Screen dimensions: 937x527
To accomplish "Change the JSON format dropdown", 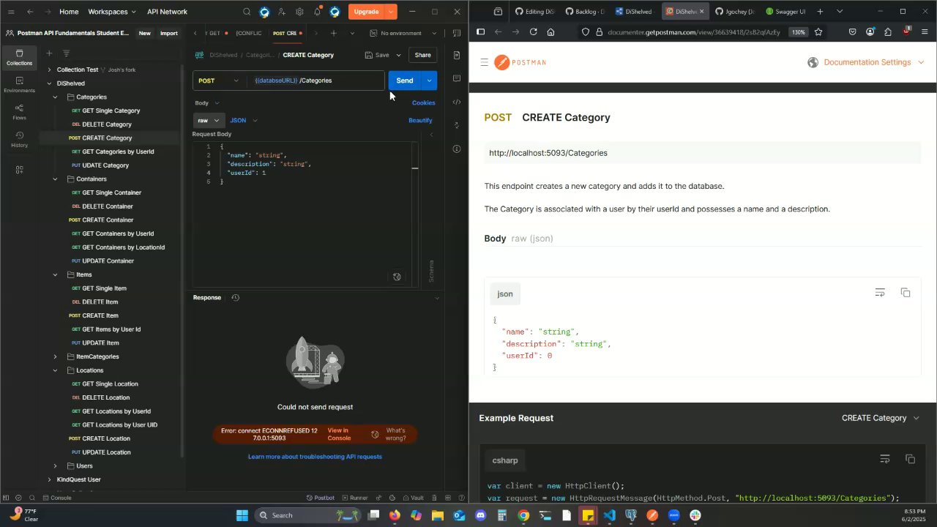I will click(x=244, y=120).
